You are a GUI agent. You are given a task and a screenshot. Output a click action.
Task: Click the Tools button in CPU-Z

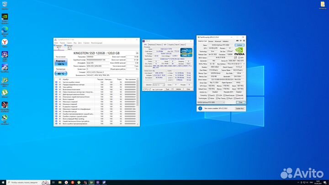167,89
